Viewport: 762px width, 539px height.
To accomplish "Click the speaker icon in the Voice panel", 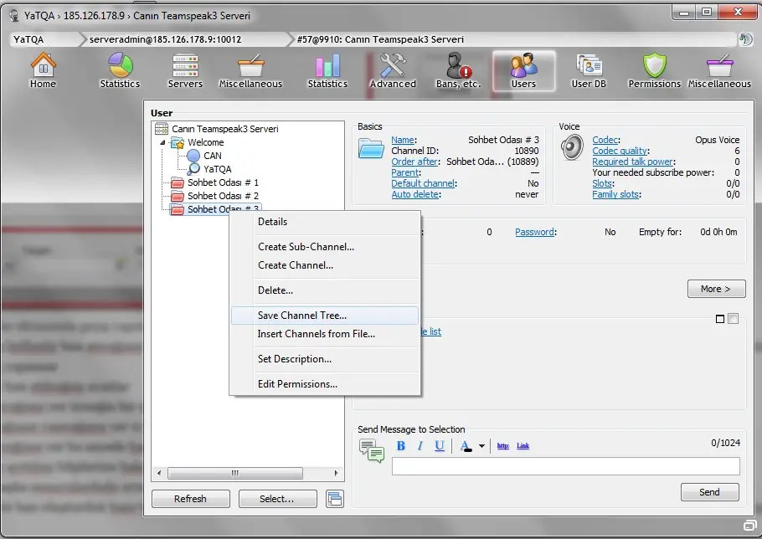I will pos(572,147).
